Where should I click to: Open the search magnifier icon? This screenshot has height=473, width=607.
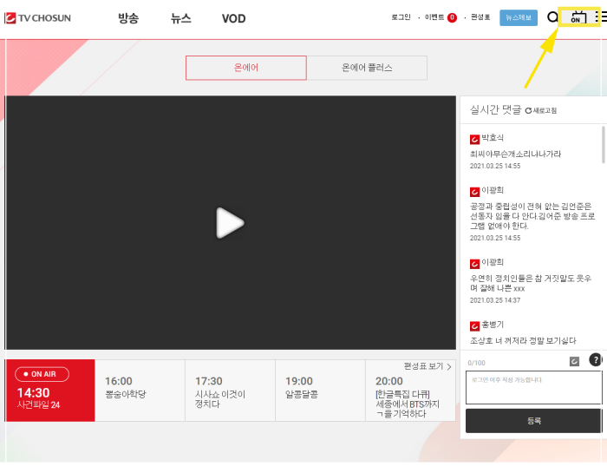[552, 17]
